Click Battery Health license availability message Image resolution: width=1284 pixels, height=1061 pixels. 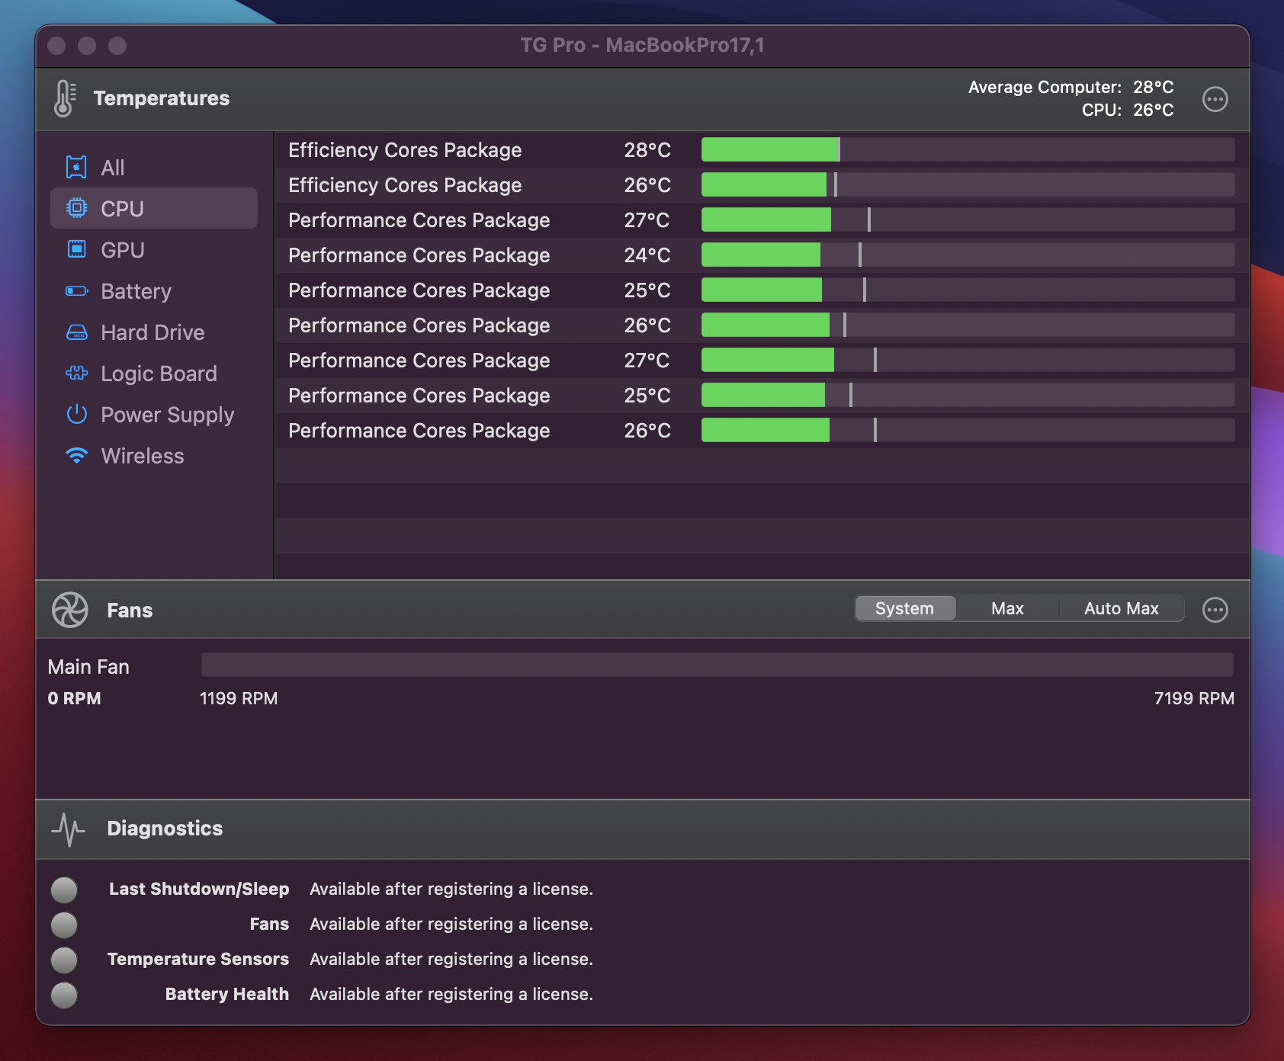click(x=451, y=994)
